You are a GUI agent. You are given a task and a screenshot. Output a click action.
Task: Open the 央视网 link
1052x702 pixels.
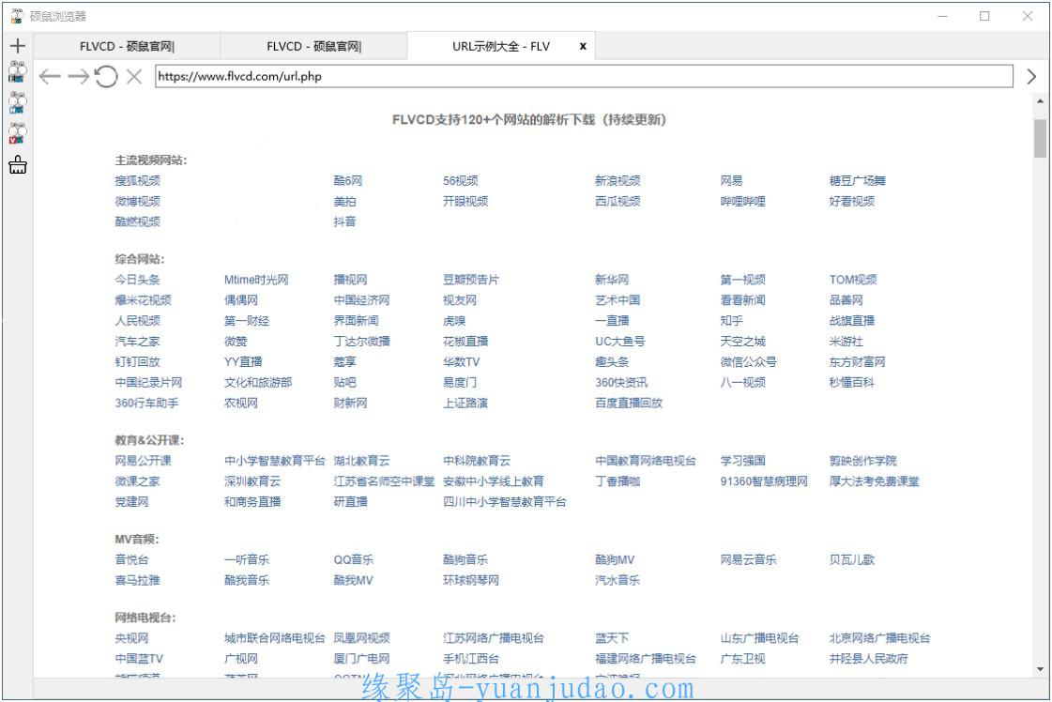click(x=131, y=638)
